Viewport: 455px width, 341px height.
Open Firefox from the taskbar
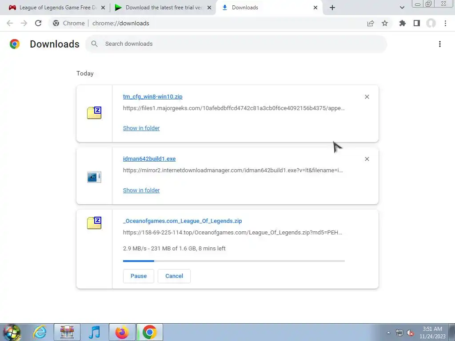[x=122, y=332]
